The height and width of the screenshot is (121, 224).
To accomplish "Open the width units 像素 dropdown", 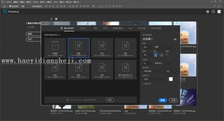I will [x=165, y=47].
